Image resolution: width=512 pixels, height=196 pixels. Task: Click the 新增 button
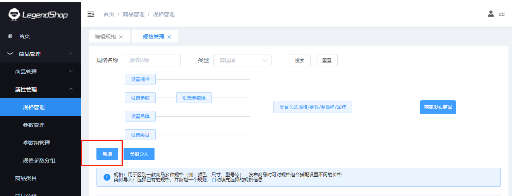point(107,154)
